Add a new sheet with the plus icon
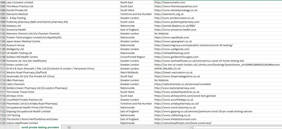 pyautogui.click(x=69, y=127)
